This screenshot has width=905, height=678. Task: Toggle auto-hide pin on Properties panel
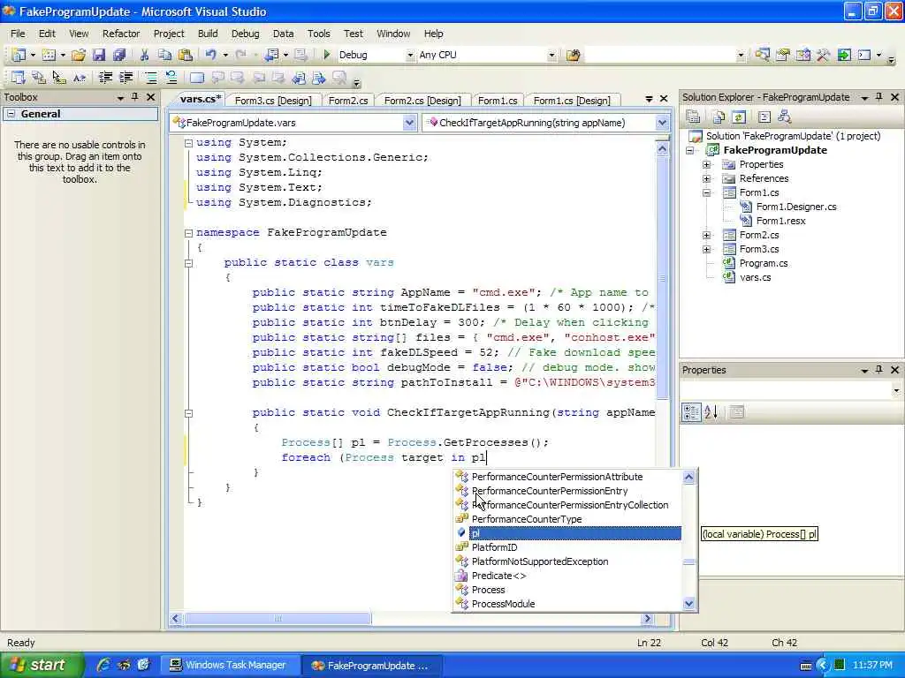pyautogui.click(x=879, y=370)
